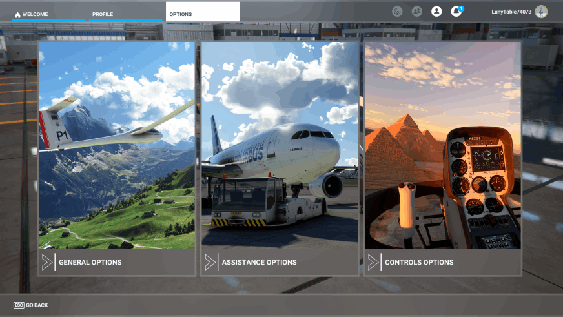Click the arrow icon beside Controls Options

pyautogui.click(x=373, y=262)
